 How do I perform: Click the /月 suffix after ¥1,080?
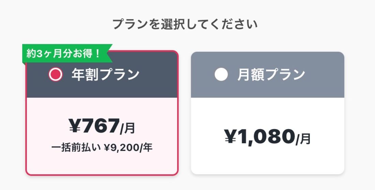tap(303, 139)
